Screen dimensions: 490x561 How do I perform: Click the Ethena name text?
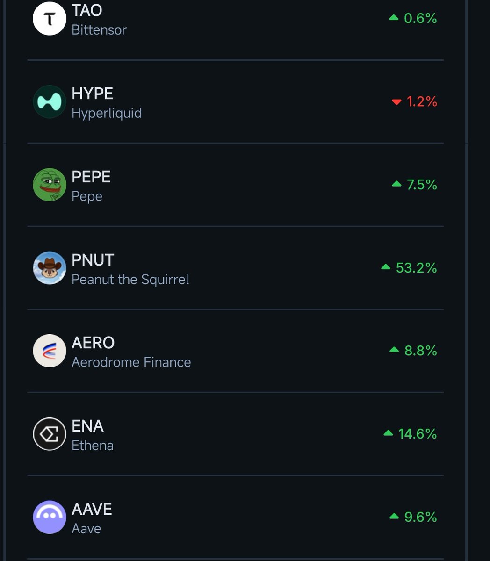[93, 446]
